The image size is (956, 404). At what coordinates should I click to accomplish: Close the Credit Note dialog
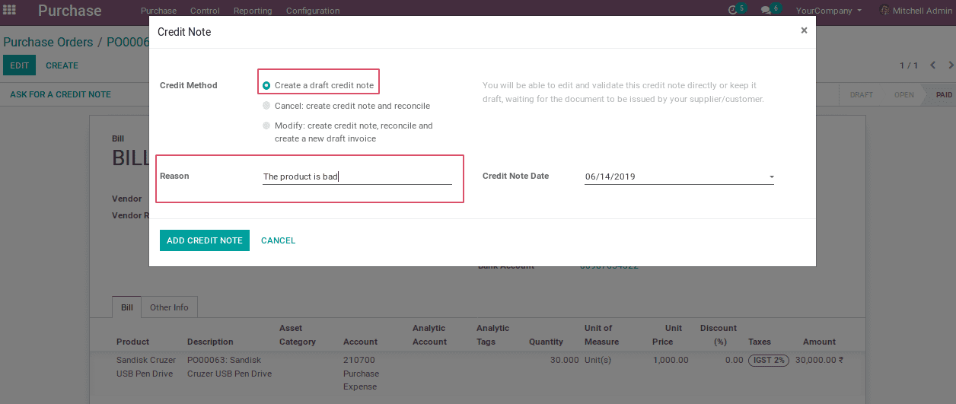804,30
